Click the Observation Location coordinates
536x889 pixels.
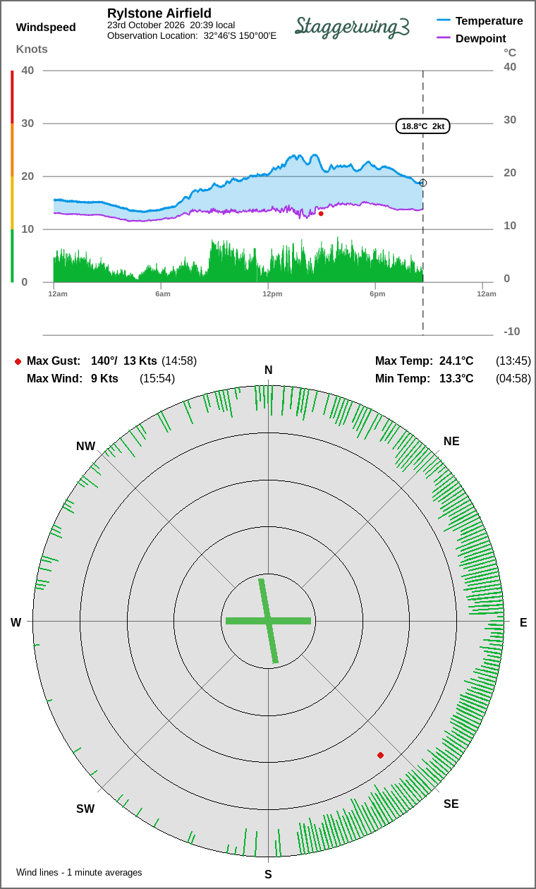coord(240,35)
